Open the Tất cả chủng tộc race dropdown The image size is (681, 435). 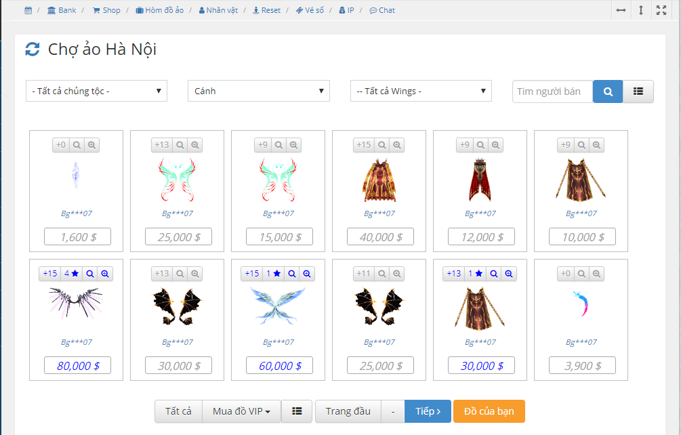click(96, 91)
